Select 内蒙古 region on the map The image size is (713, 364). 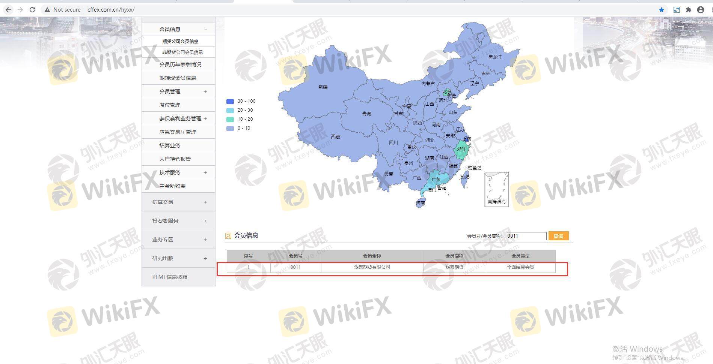click(428, 84)
